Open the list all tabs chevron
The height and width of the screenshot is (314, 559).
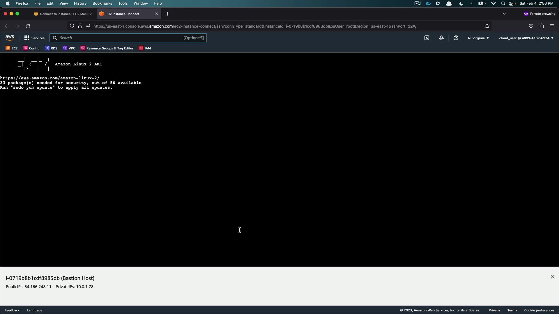click(x=504, y=14)
